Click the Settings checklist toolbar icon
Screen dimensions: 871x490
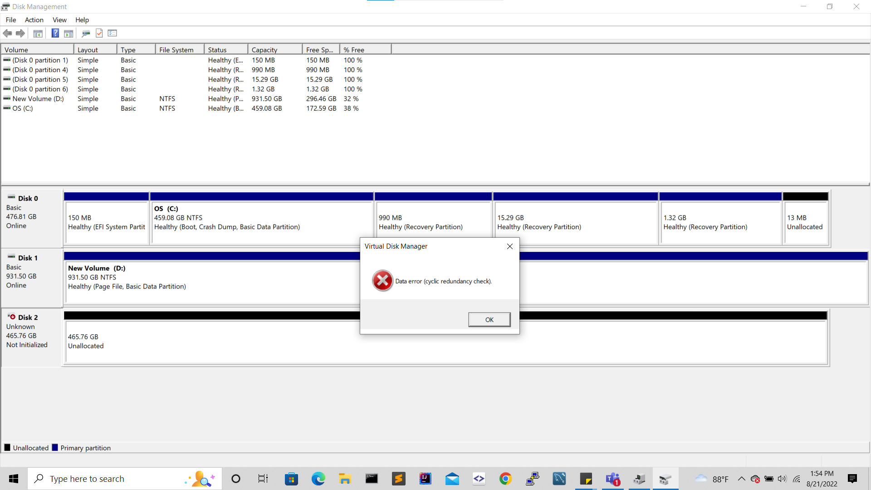[x=113, y=33]
